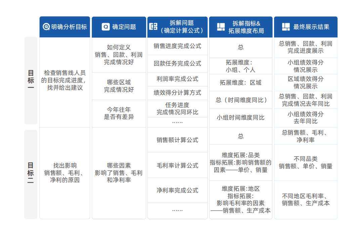The height and width of the screenshot is (230, 355).
Task: Click the 不同品类销售额、单价、销量 cell
Action: tap(306, 163)
